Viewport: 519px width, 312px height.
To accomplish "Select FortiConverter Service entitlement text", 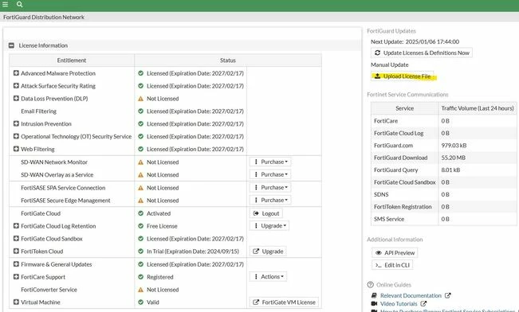I will click(49, 290).
